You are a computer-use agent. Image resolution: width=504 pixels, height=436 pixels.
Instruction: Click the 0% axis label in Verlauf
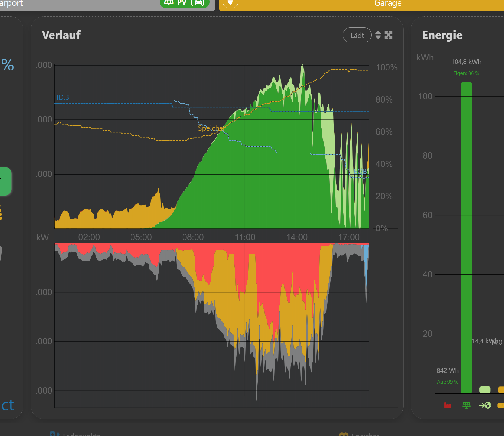(382, 228)
